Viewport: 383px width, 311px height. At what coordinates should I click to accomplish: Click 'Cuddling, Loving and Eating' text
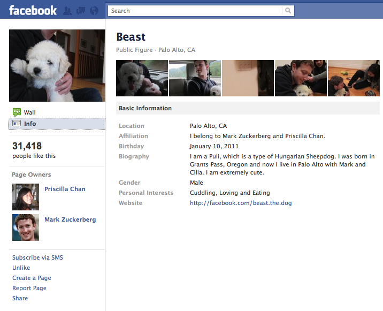point(230,193)
